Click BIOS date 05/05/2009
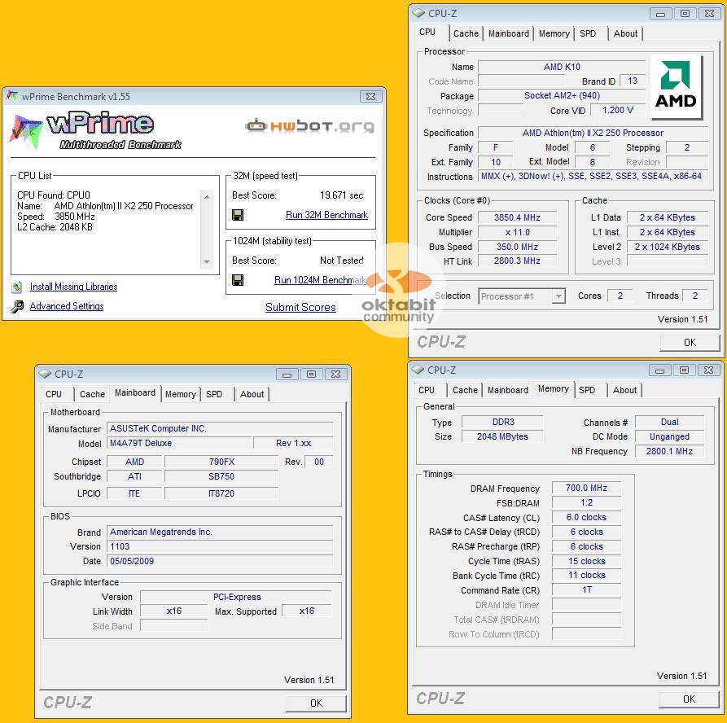Screen dimensions: 727x723 pyautogui.click(x=220, y=561)
